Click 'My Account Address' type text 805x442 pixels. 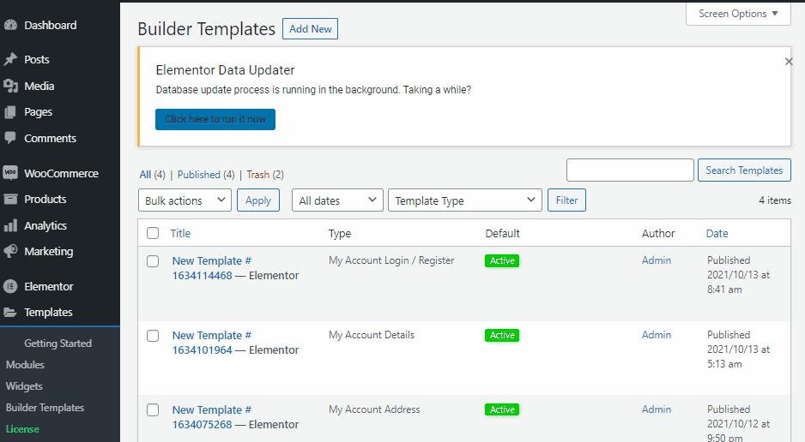[374, 409]
